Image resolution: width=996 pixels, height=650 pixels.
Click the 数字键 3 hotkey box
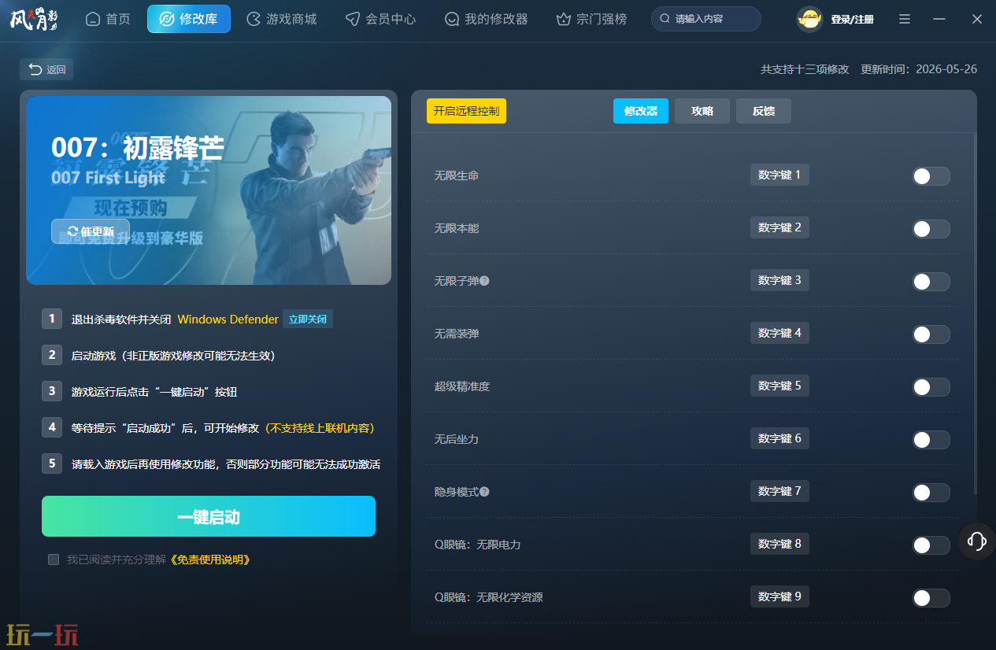tap(779, 280)
